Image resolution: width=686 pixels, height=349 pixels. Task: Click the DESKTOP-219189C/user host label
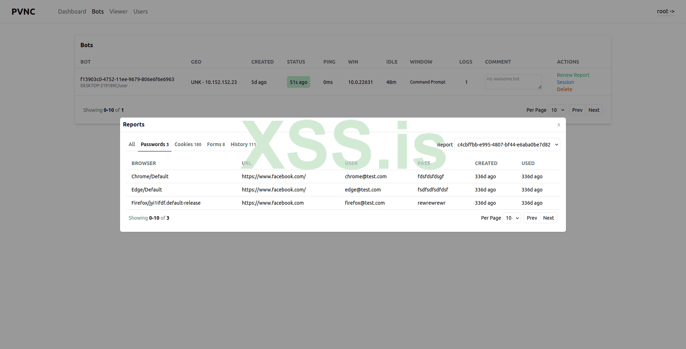coord(104,86)
